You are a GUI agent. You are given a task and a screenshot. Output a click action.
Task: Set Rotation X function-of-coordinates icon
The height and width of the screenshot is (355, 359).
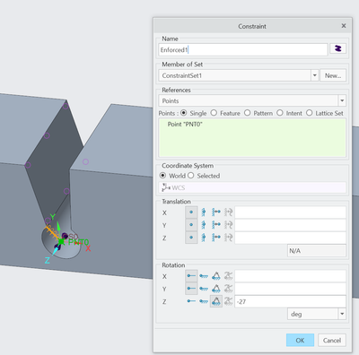tap(228, 276)
